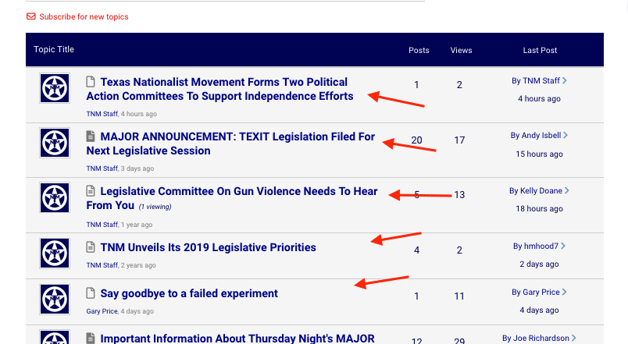Open TNM avatar beside Gun Violence topic
The height and width of the screenshot is (344, 628).
55,197
